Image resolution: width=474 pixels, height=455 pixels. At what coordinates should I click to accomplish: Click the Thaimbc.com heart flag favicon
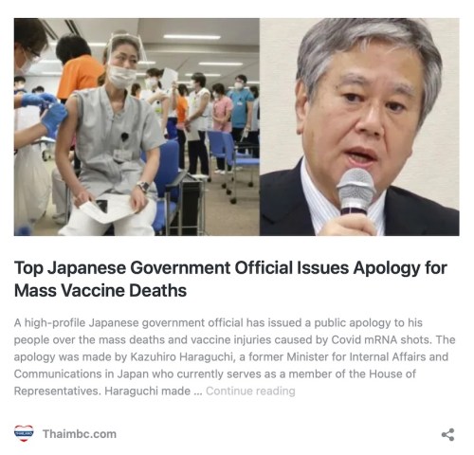[24, 433]
